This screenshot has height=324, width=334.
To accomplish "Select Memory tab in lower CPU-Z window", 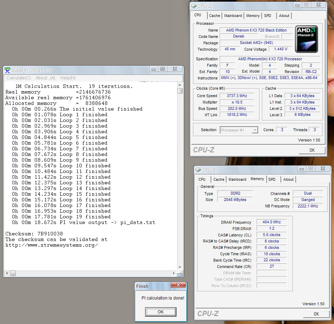I will (x=257, y=179).
